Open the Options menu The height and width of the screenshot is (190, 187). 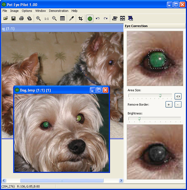pyautogui.click(x=27, y=11)
